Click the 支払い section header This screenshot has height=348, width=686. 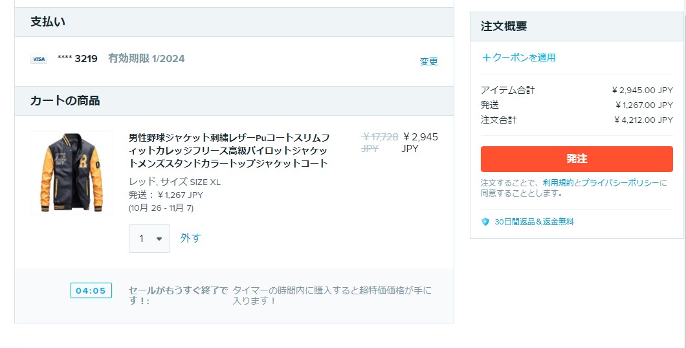tap(48, 22)
